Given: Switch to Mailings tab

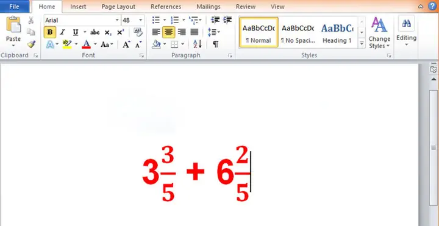Looking at the screenshot, I should pos(209,7).
